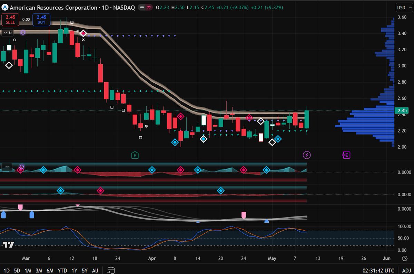Click the purple refresh icon beside indicator count 6
Screen dimensions: 414x274
point(23,32)
